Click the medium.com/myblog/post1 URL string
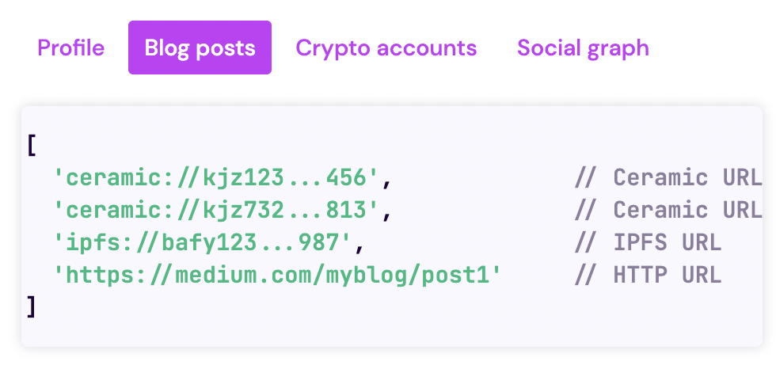The image size is (776, 369). tap(278, 276)
